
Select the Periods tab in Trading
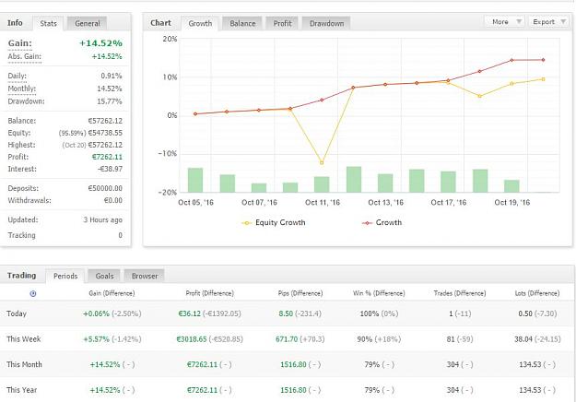(x=65, y=276)
